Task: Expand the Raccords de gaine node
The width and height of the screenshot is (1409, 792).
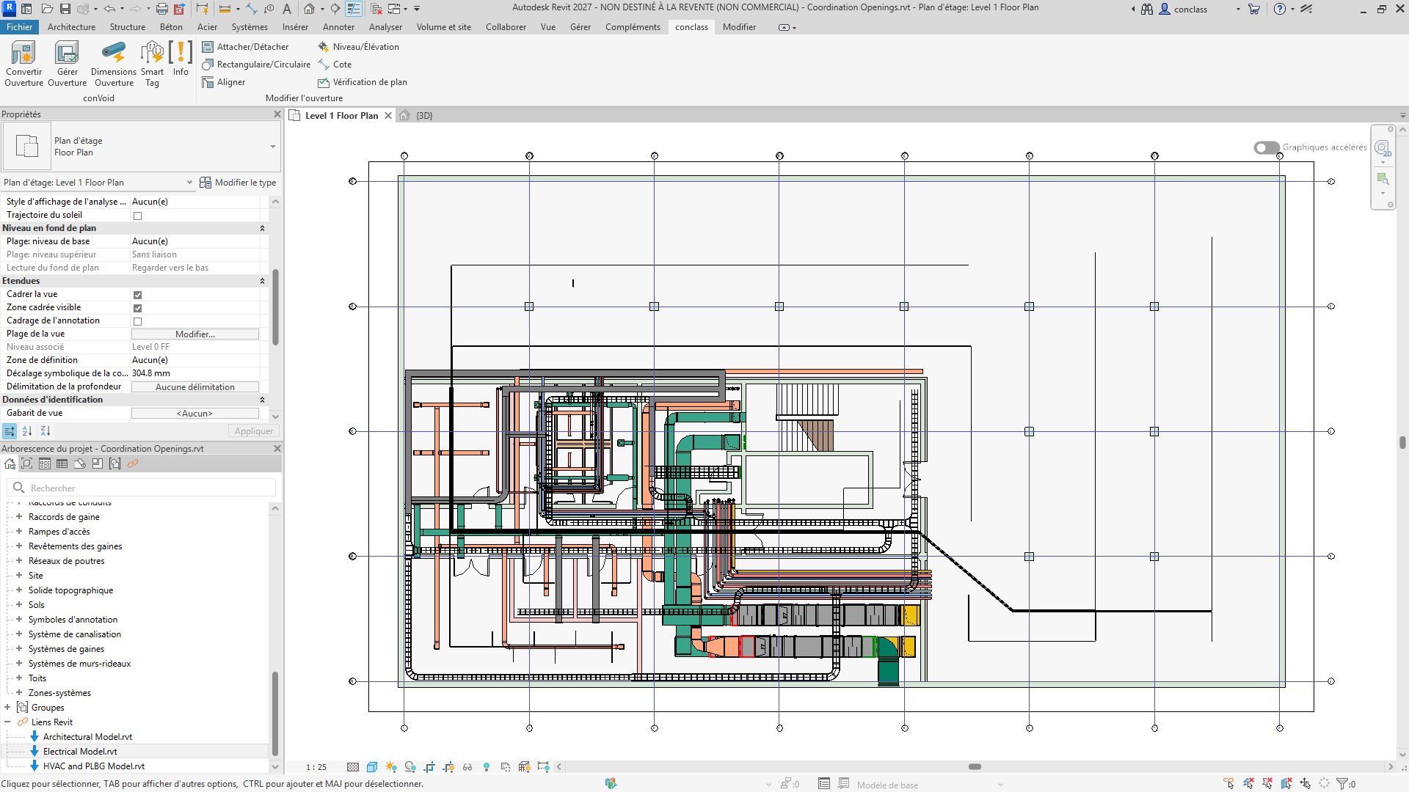Action: click(x=19, y=517)
